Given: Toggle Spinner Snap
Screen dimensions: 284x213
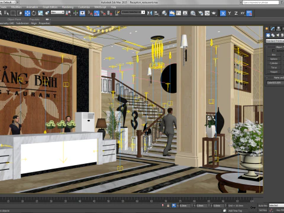Looking at the screenshot, I should pyautogui.click(x=109, y=13).
